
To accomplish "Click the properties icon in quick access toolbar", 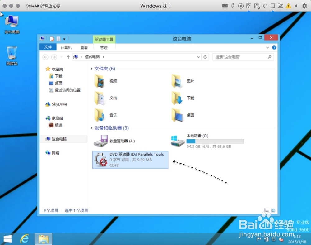I will (x=52, y=39).
